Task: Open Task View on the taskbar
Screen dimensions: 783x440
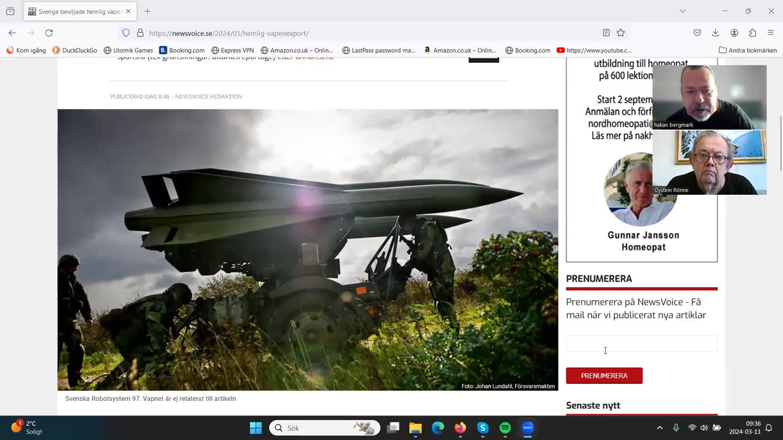Action: [x=393, y=428]
